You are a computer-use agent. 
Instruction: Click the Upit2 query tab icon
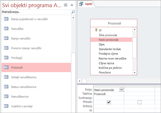(81, 4)
